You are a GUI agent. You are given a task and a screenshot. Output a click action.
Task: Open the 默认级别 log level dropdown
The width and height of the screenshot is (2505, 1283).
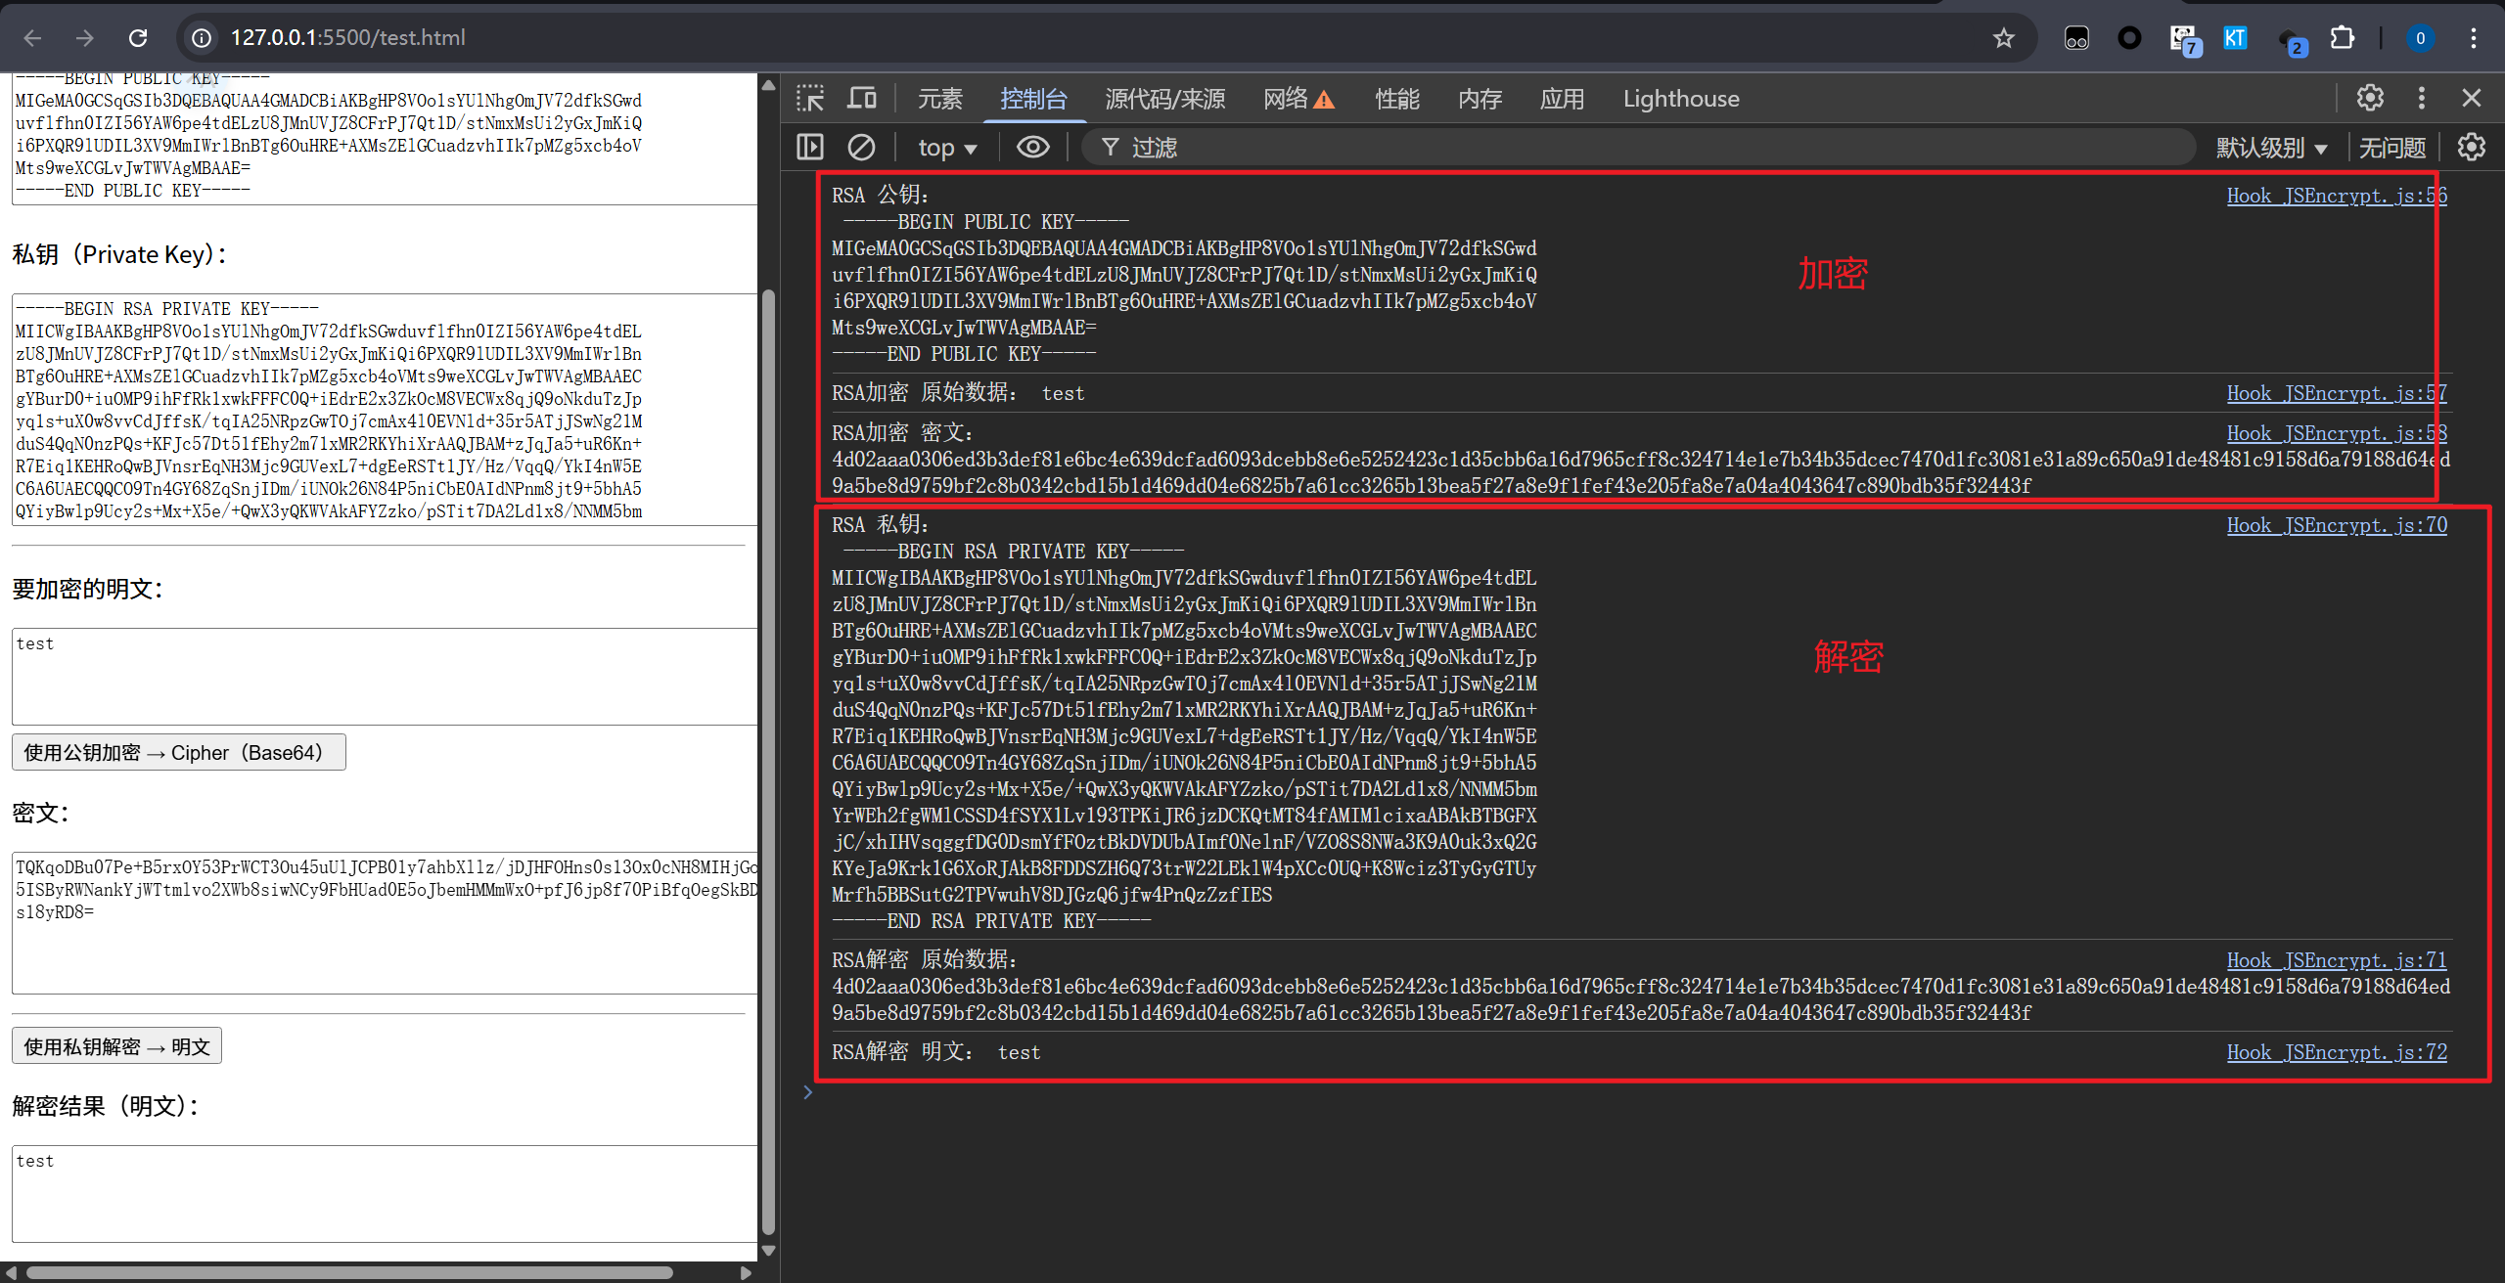pyautogui.click(x=2271, y=148)
